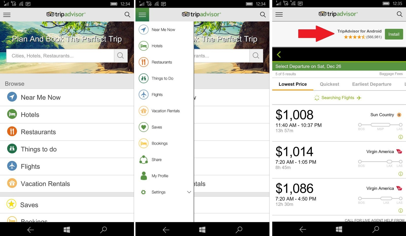Click search button beside Cities, Hotels field, left screen

tap(121, 56)
